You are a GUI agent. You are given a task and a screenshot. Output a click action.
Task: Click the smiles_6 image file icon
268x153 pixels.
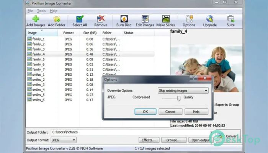[x=29, y=99]
